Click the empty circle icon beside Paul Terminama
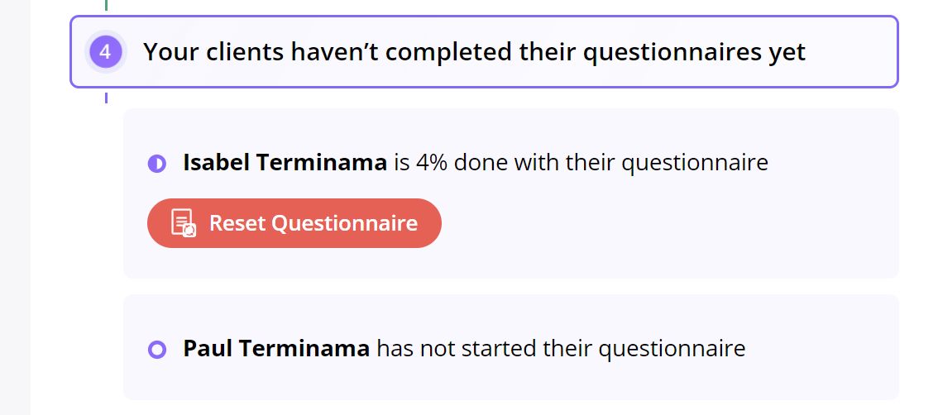 coord(156,349)
